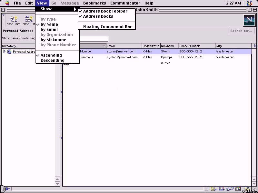Screen dimensions: 258x193
Task: Open Newsgroups icon in the component bar
Action: pyautogui.click(x=230, y=189)
